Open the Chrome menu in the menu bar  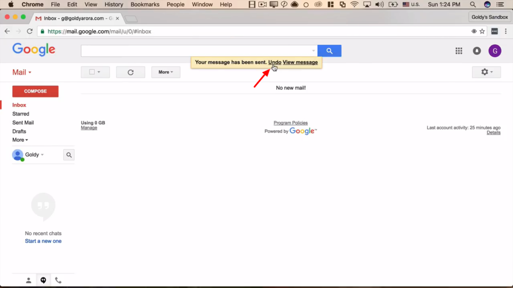(32, 4)
